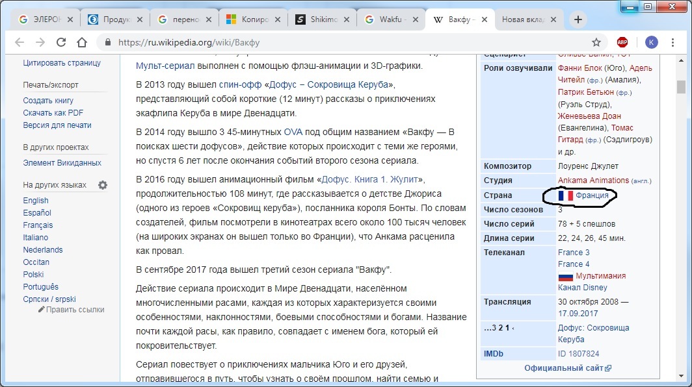Close the ЭЛЕРОН tab
Image resolution: width=692 pixels, height=387 pixels.
[70, 19]
